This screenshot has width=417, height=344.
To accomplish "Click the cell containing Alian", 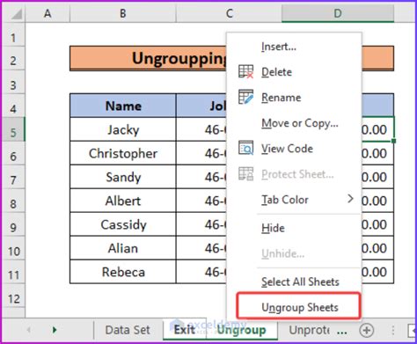I will 123,248.
